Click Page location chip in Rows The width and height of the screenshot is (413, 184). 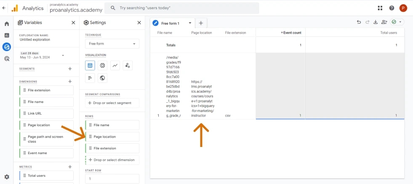(x=112, y=136)
